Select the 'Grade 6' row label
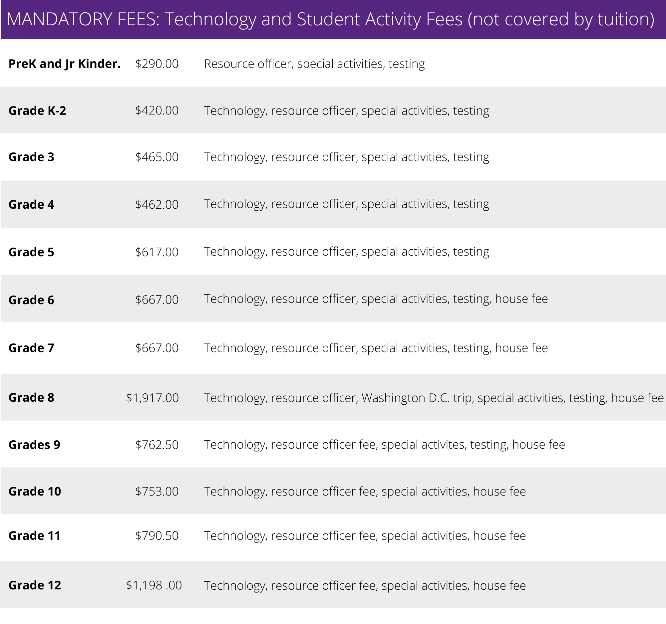666x624 pixels. click(31, 300)
